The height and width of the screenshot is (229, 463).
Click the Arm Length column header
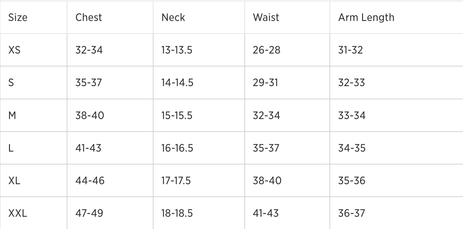click(366, 17)
